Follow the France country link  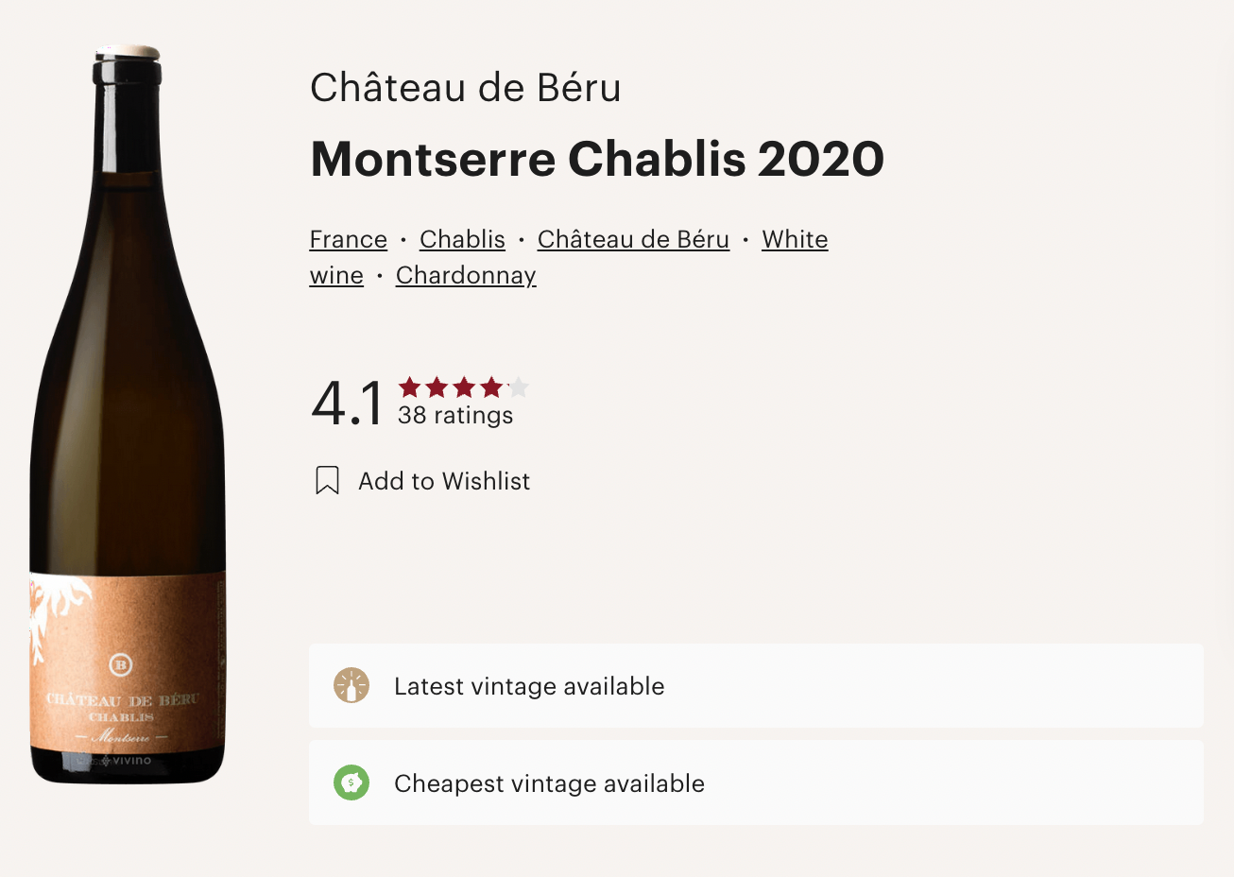(x=349, y=240)
